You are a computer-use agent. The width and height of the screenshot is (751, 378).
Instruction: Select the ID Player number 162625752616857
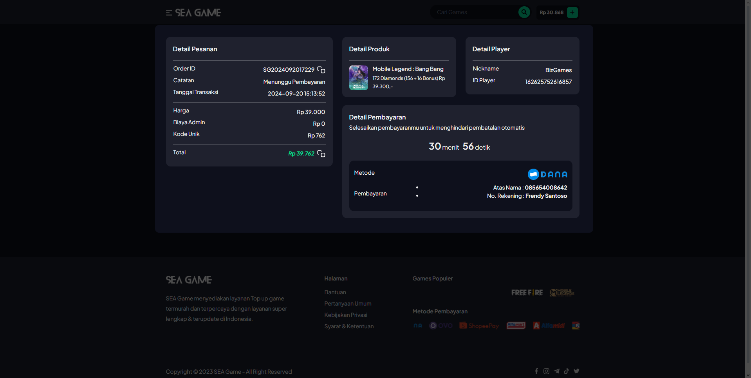pos(548,82)
